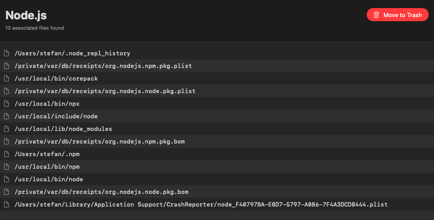434x220 pixels.
Task: Click file icon beside /usr/local/bin/npm
Action: click(x=6, y=167)
